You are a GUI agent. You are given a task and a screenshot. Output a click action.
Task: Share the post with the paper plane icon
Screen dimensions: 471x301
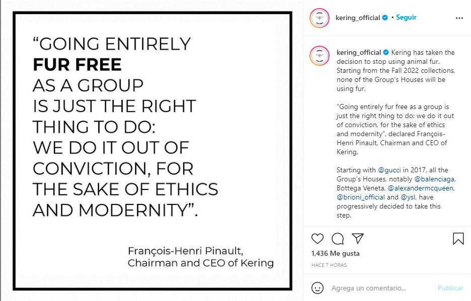[357, 238]
